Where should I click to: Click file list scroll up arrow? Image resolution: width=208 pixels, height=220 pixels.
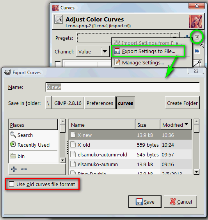197,121
